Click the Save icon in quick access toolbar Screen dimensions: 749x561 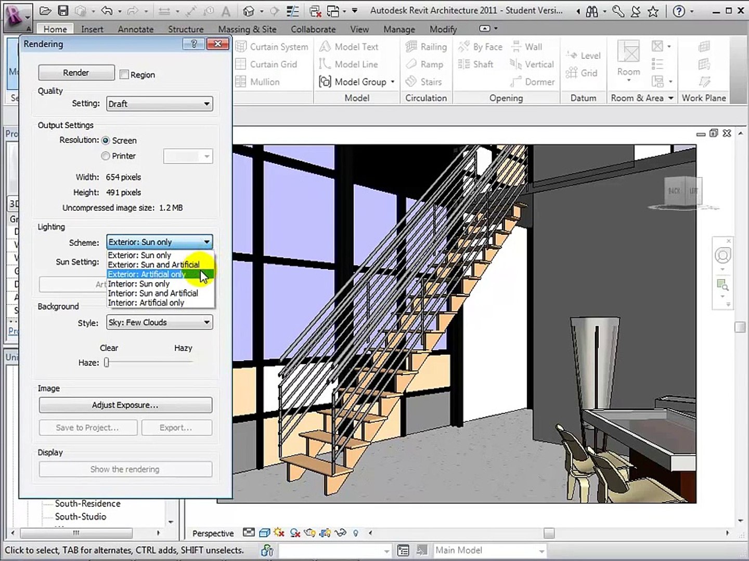[x=63, y=10]
